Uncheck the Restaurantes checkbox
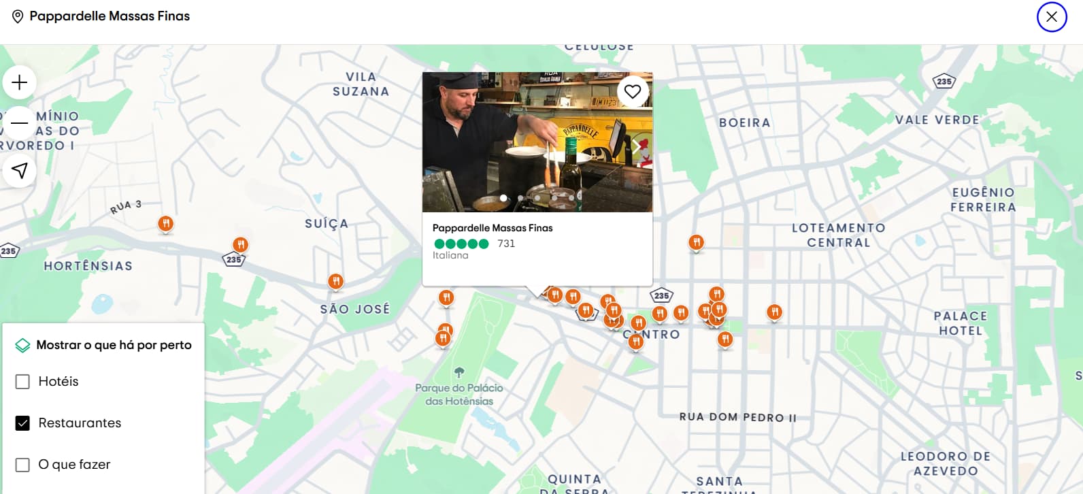 [x=22, y=423]
